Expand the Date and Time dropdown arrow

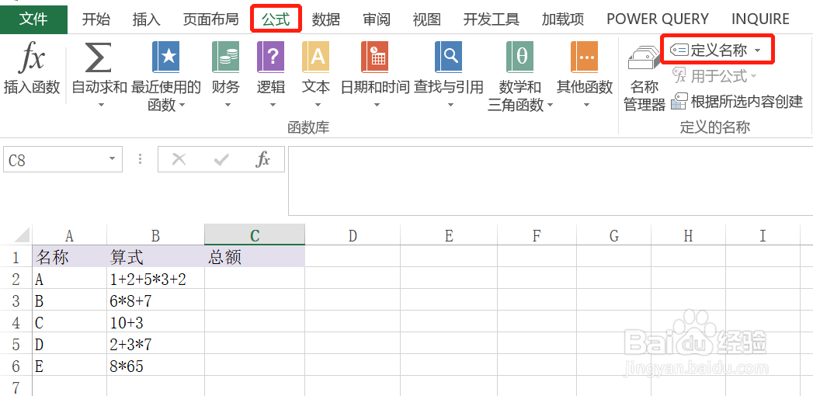click(x=377, y=106)
